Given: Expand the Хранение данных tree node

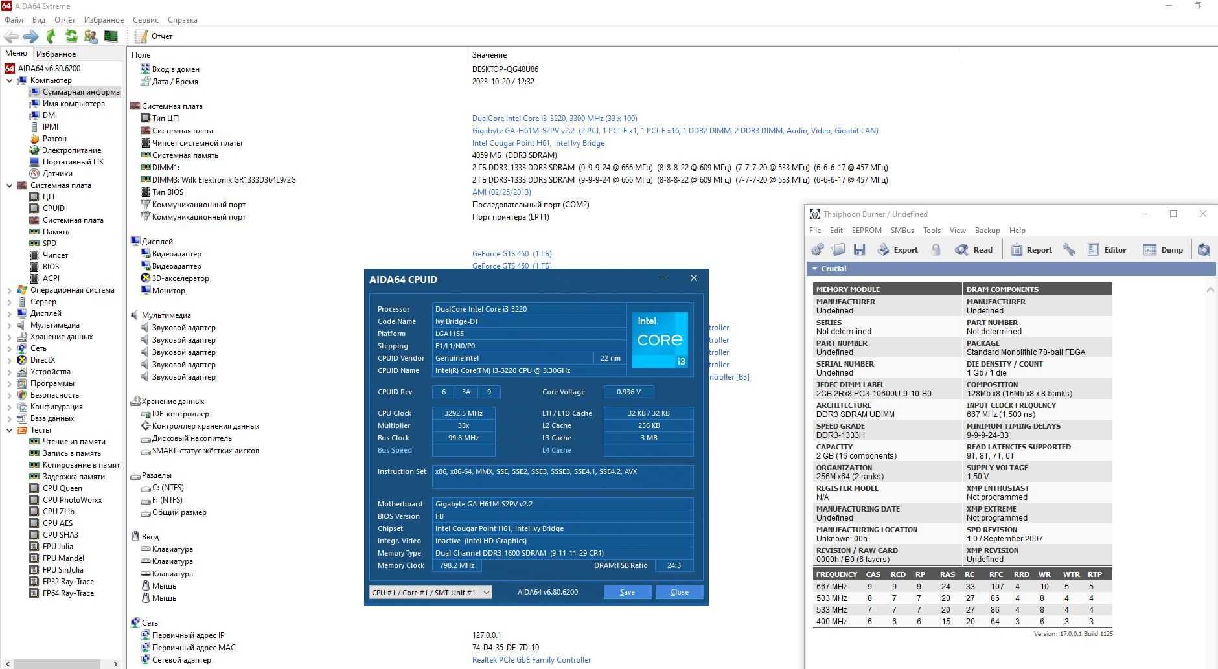Looking at the screenshot, I should pyautogui.click(x=9, y=337).
